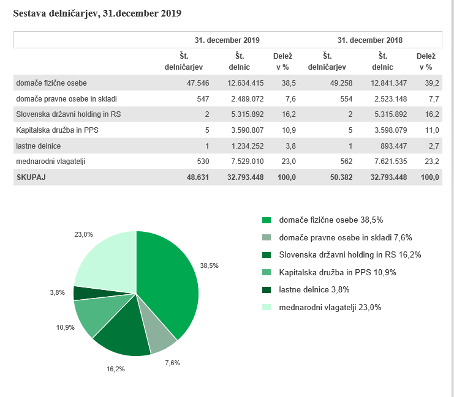Click the 38,5% label beside the pie
The height and width of the screenshot is (397, 454).
(209, 265)
